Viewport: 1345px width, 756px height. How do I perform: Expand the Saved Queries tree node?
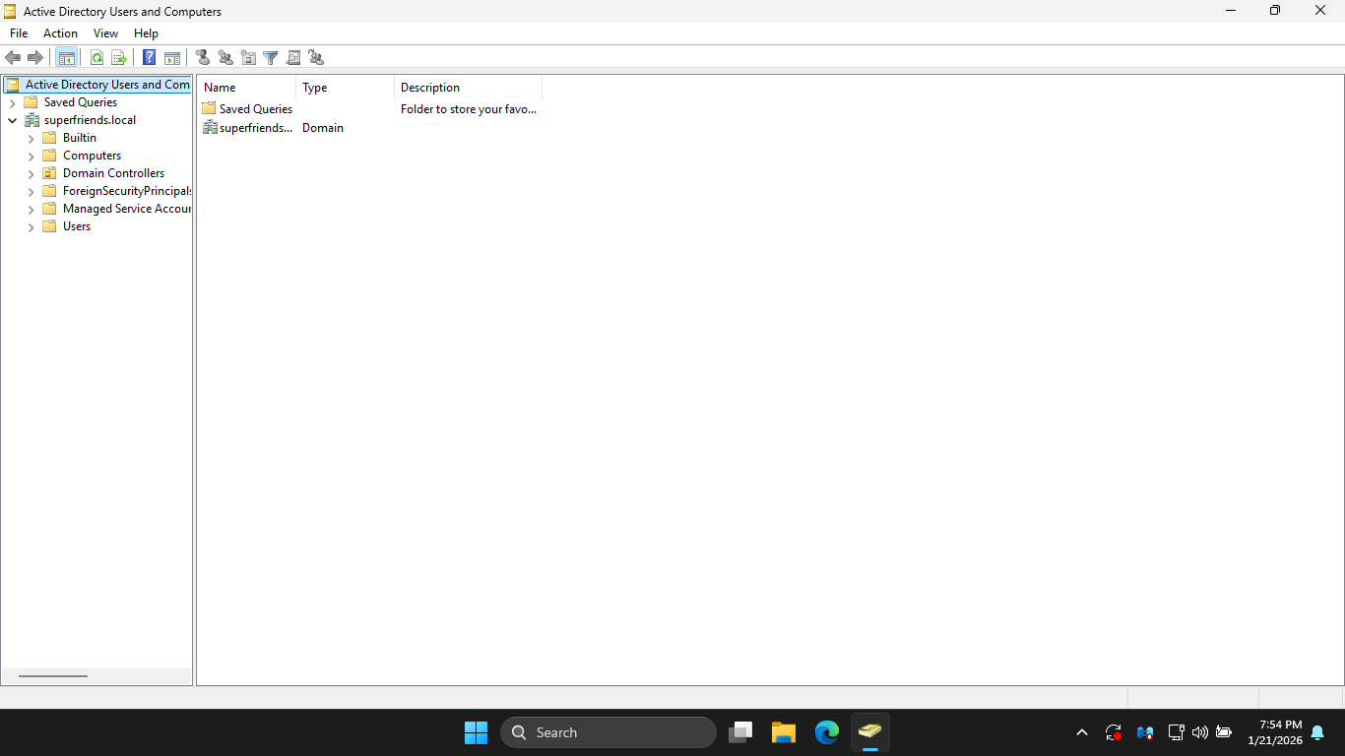12,102
